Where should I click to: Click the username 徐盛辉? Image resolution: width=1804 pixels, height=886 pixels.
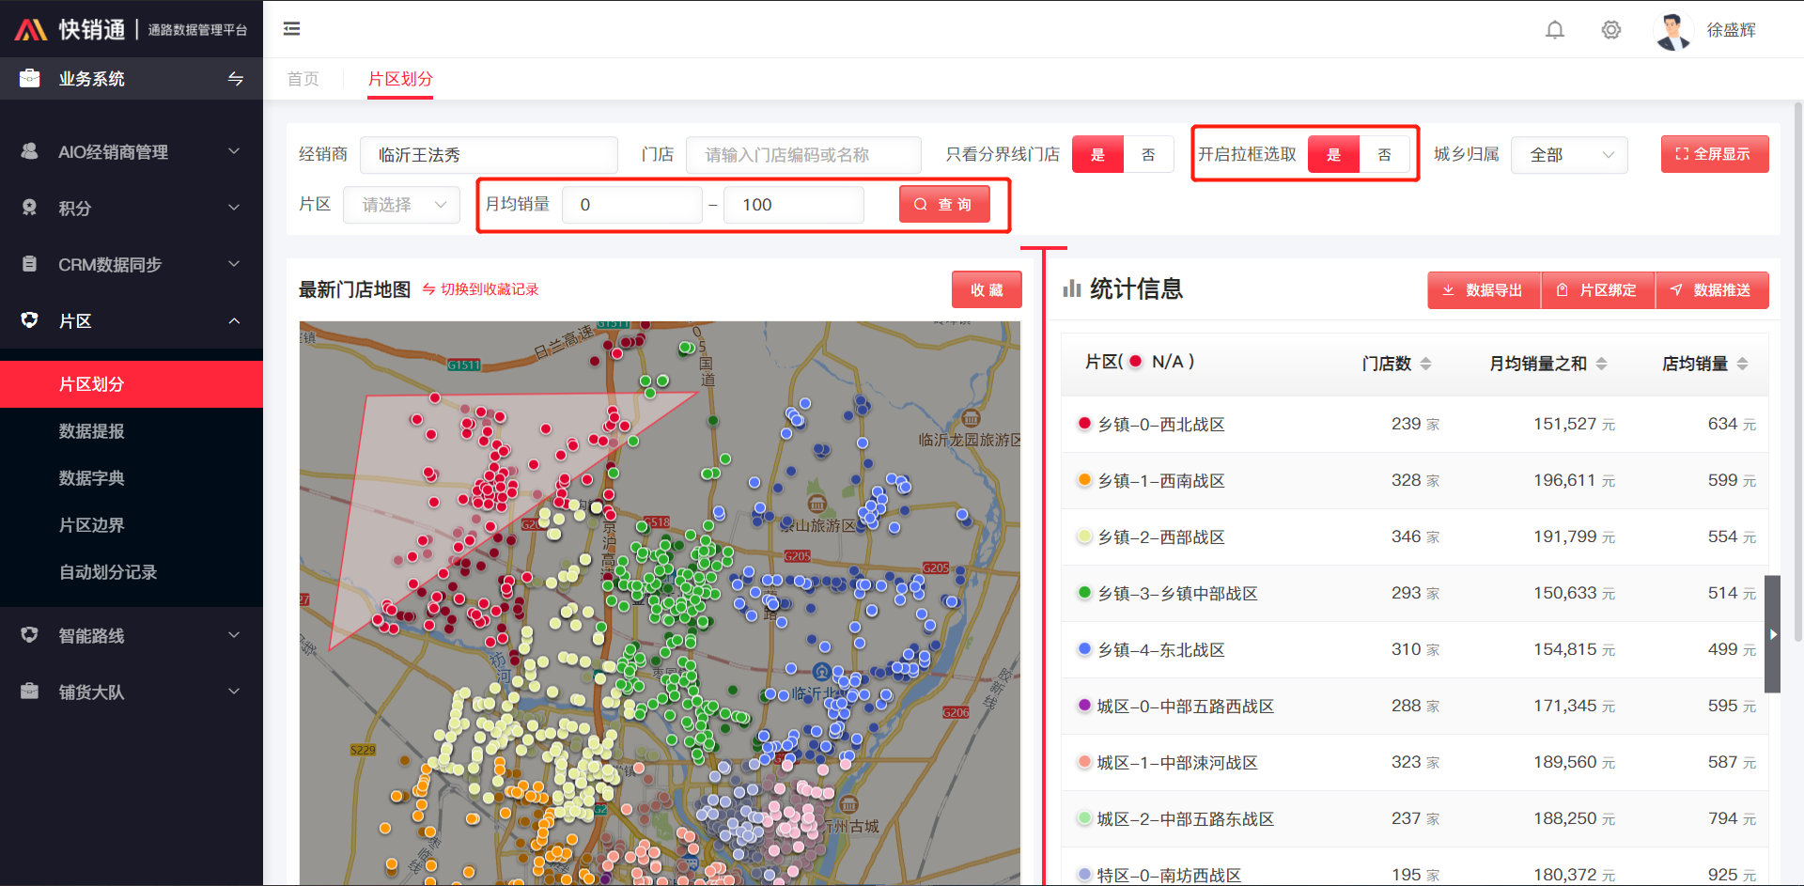click(x=1731, y=30)
